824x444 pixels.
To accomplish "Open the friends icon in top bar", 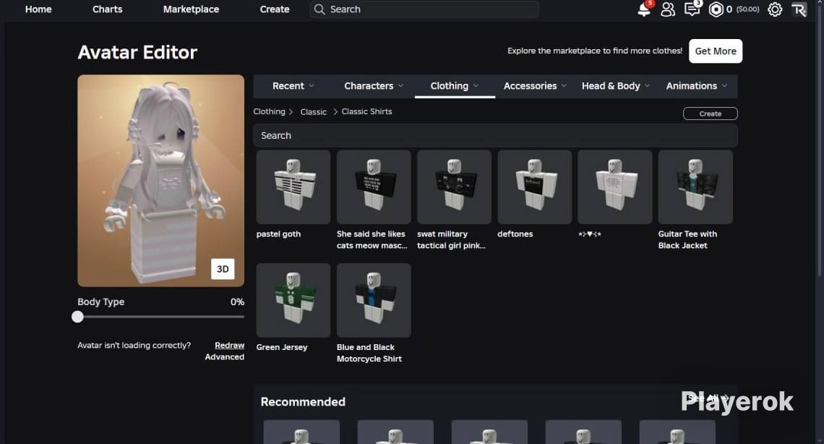I will (668, 9).
